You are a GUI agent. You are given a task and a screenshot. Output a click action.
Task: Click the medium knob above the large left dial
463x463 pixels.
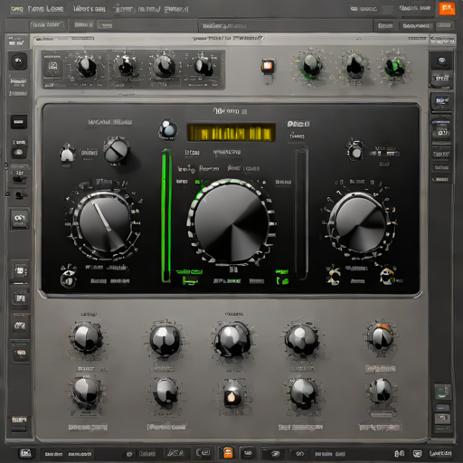coord(116,150)
